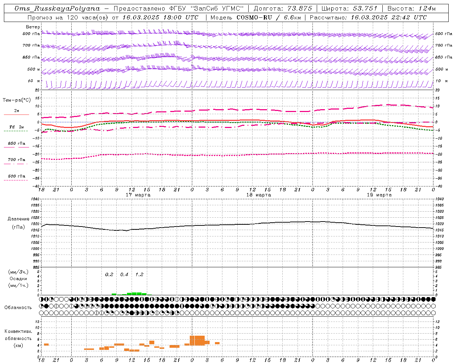This screenshot has width=454, height=363.
Task: Click the 'Давление' pressure panel label
Action: point(18,219)
